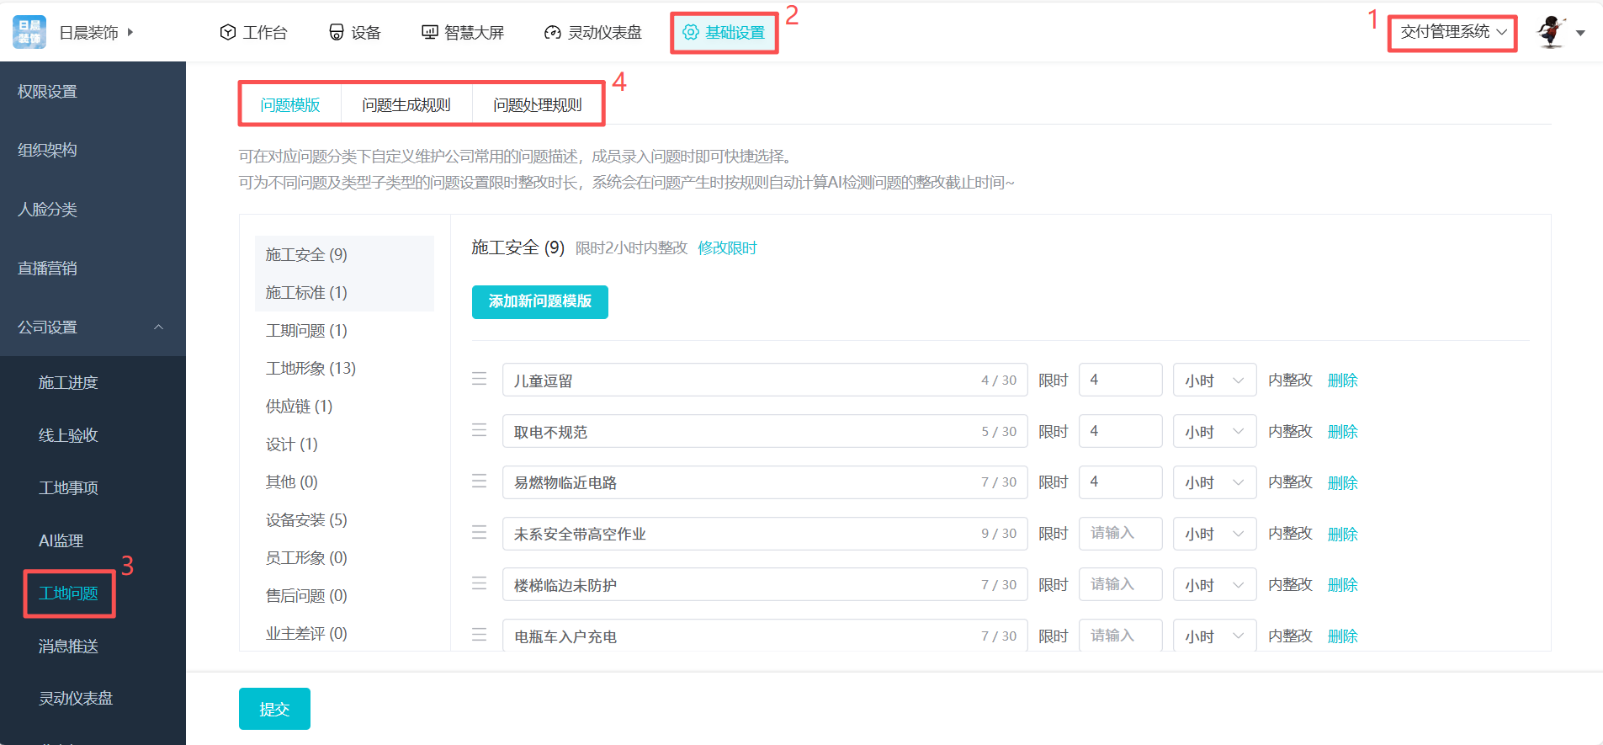This screenshot has height=745, width=1603.
Task: Open the 交付管理系统 system dropdown
Action: (x=1452, y=32)
